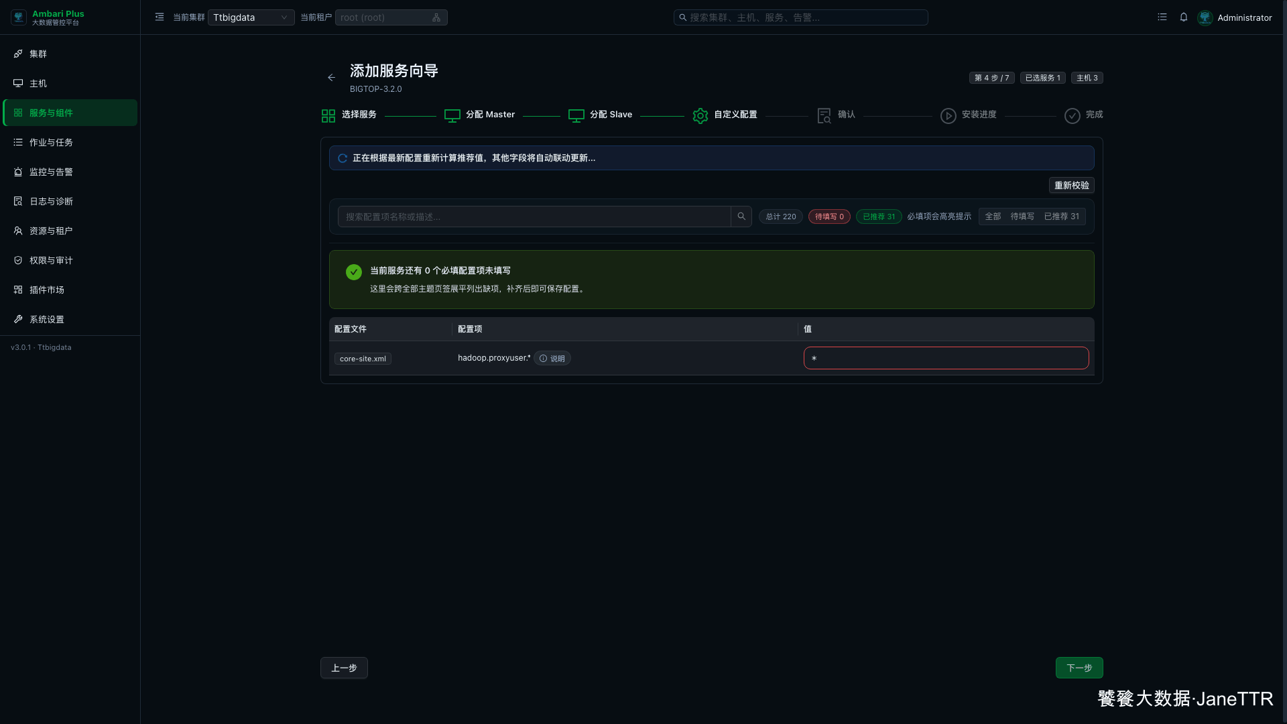
Task: Click the 分配 Master step icon
Action: pos(452,116)
